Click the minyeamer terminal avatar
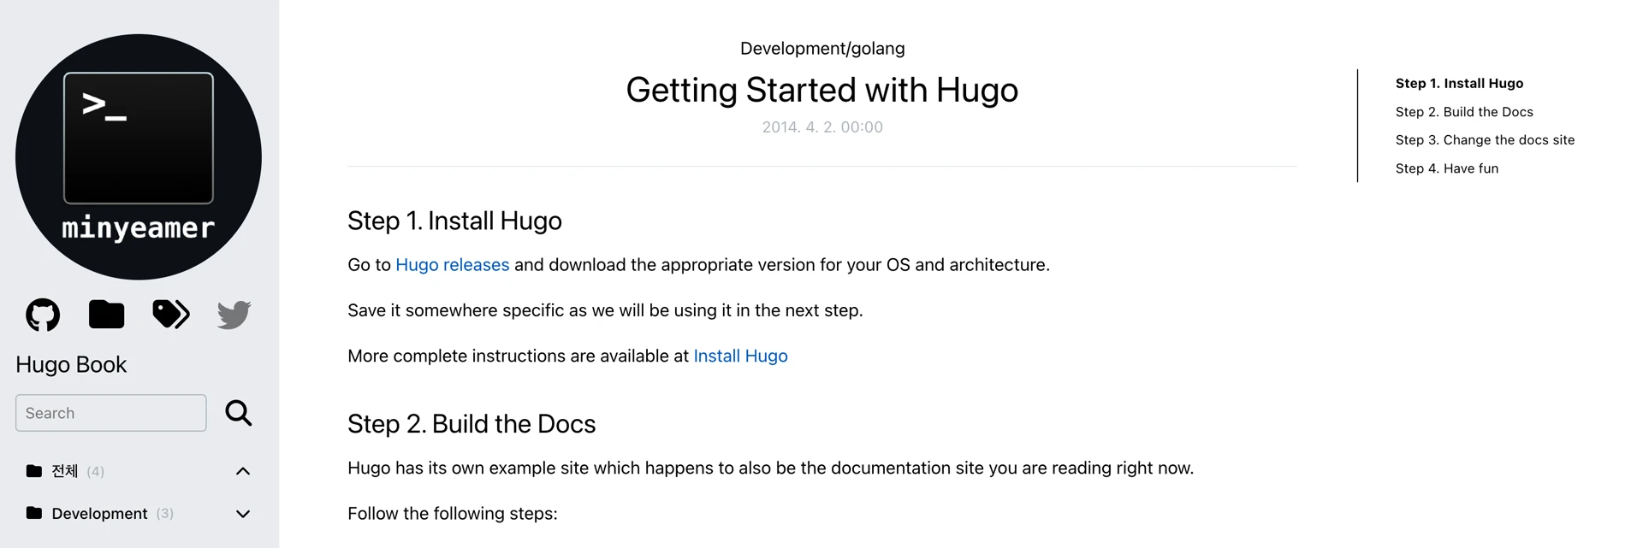This screenshot has height=548, width=1643. 139,157
